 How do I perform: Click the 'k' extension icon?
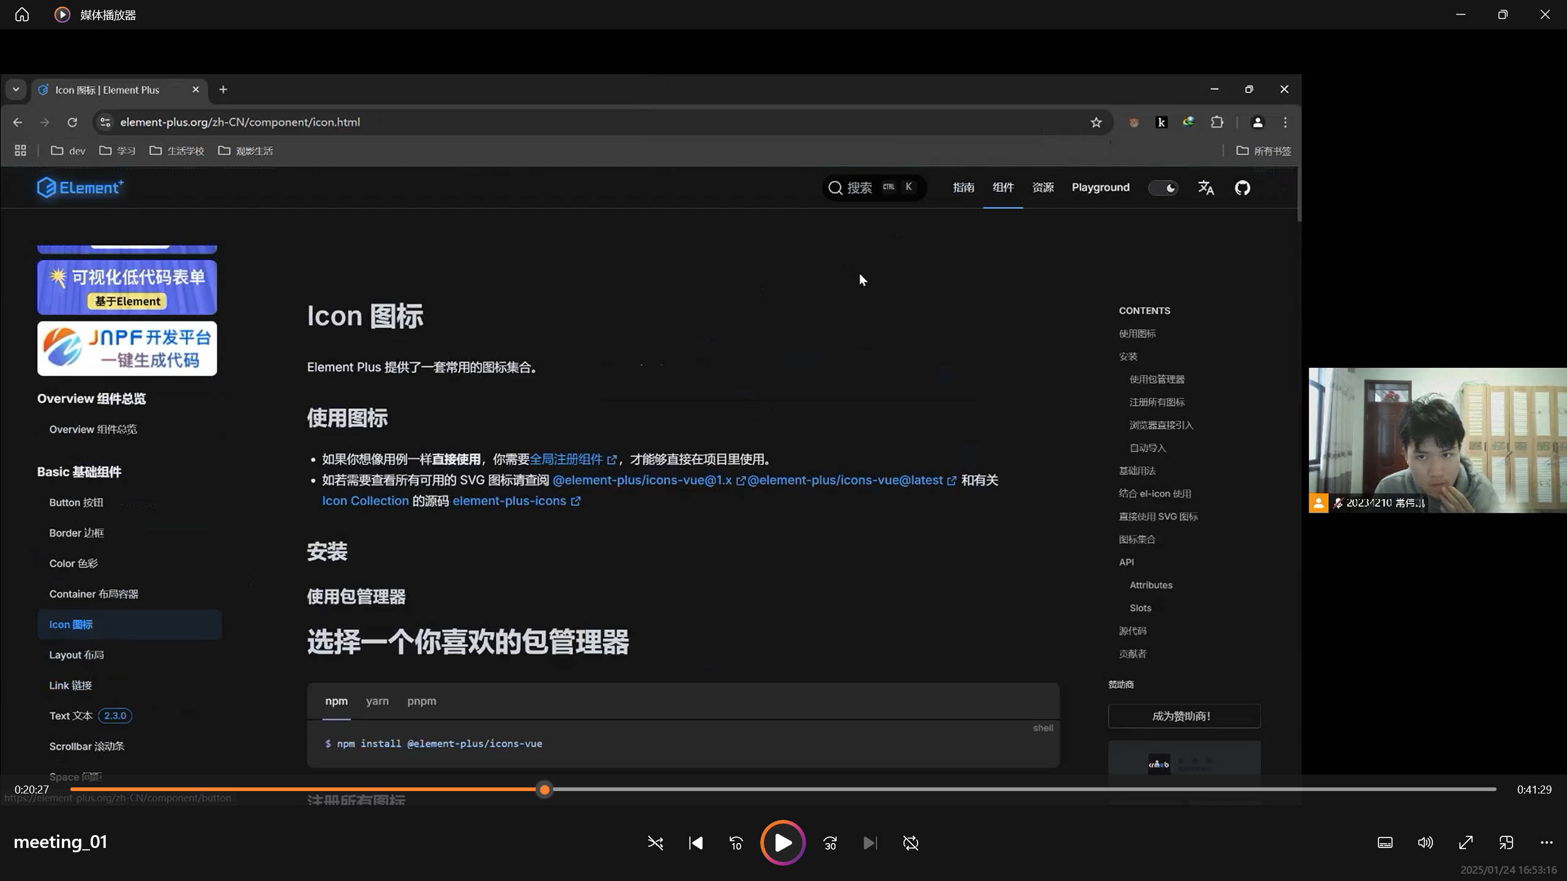[x=1161, y=122]
